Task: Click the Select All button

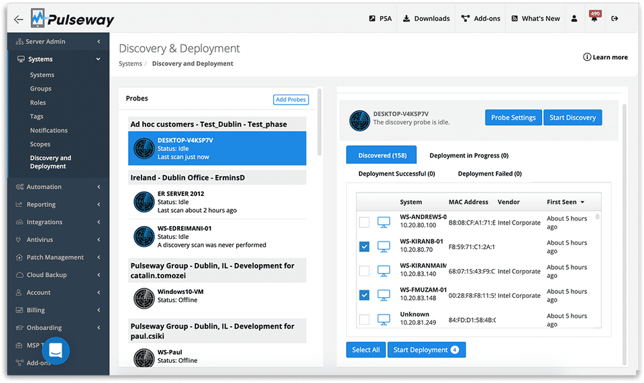Action: point(366,349)
